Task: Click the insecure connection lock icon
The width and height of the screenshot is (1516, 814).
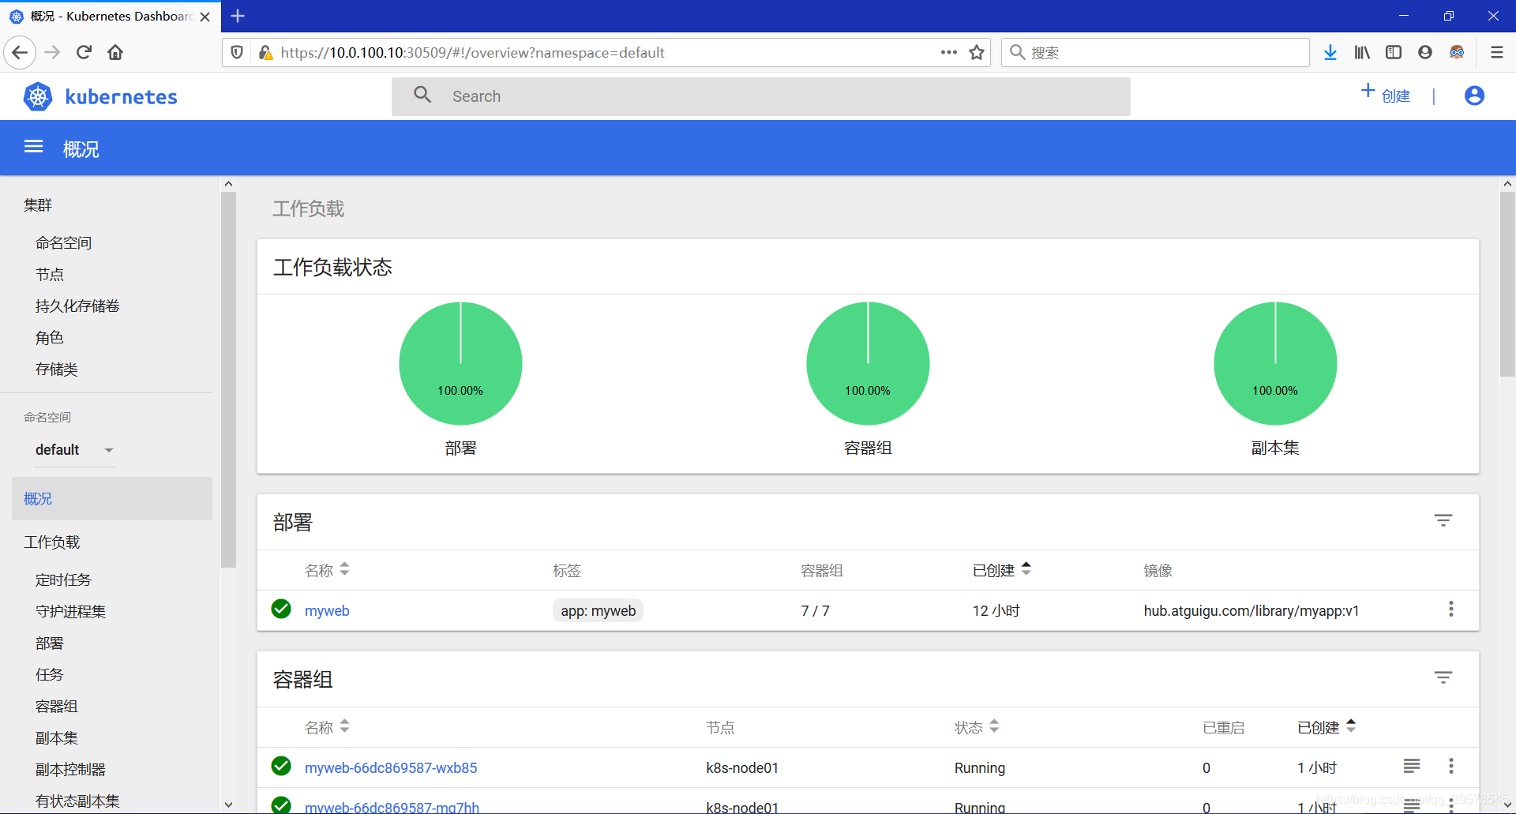Action: tap(265, 52)
